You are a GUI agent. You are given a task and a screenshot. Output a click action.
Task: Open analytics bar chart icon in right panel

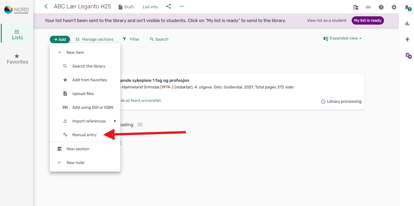click(407, 23)
